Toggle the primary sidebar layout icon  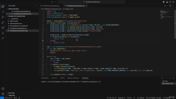click(164, 2)
